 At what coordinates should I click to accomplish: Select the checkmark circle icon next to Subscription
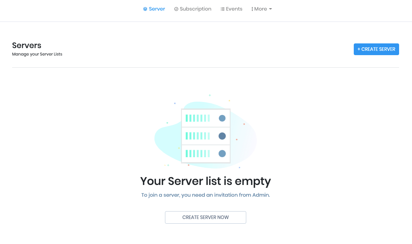[177, 9]
